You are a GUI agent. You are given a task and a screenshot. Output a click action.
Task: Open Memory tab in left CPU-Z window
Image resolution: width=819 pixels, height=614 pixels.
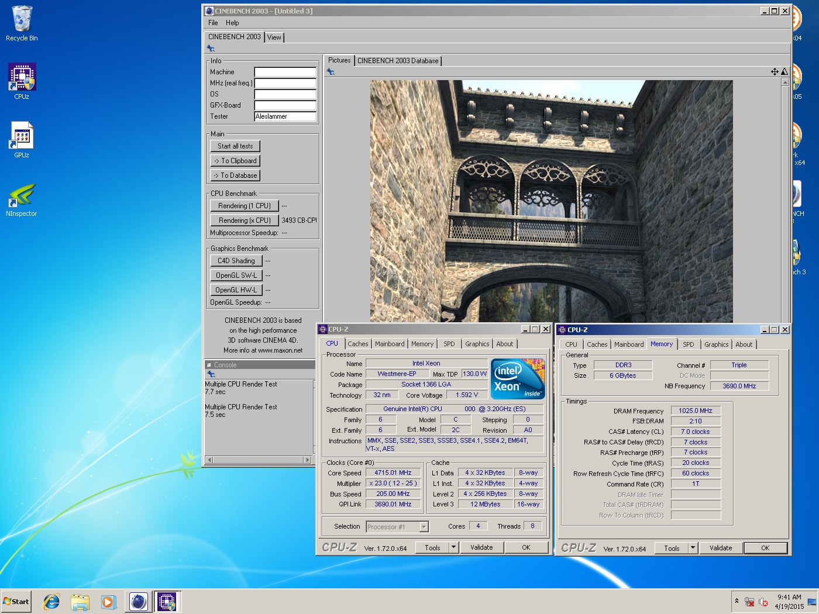pos(422,344)
